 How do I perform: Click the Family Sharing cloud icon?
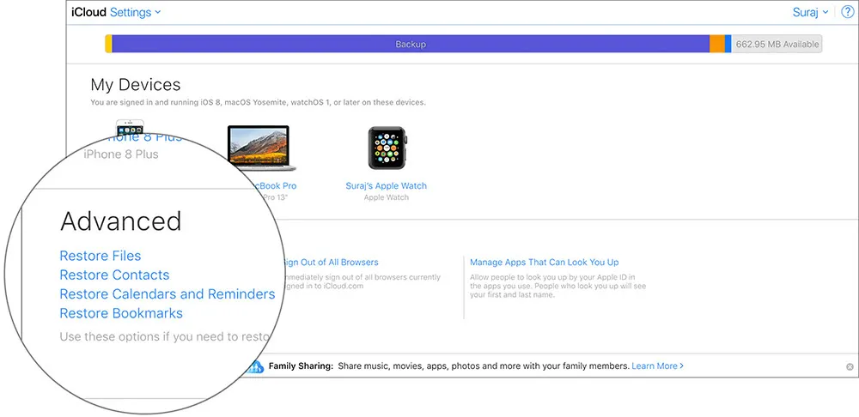[x=255, y=366]
